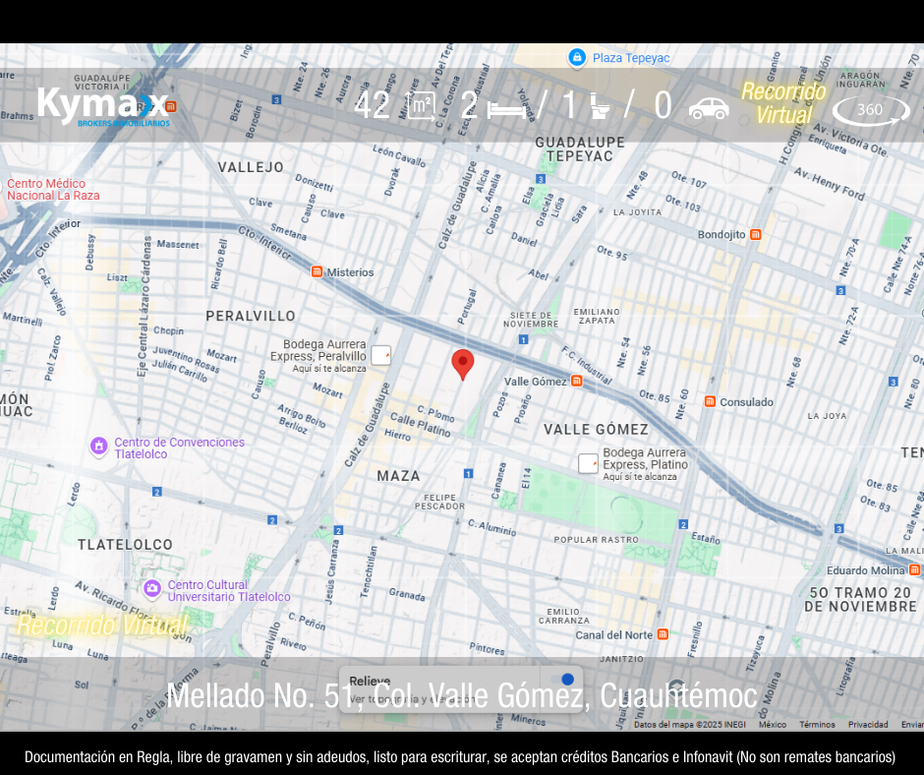The image size is (924, 775).
Task: Click the VALLE GÓMEZ neighborhood label
Action: (x=596, y=430)
